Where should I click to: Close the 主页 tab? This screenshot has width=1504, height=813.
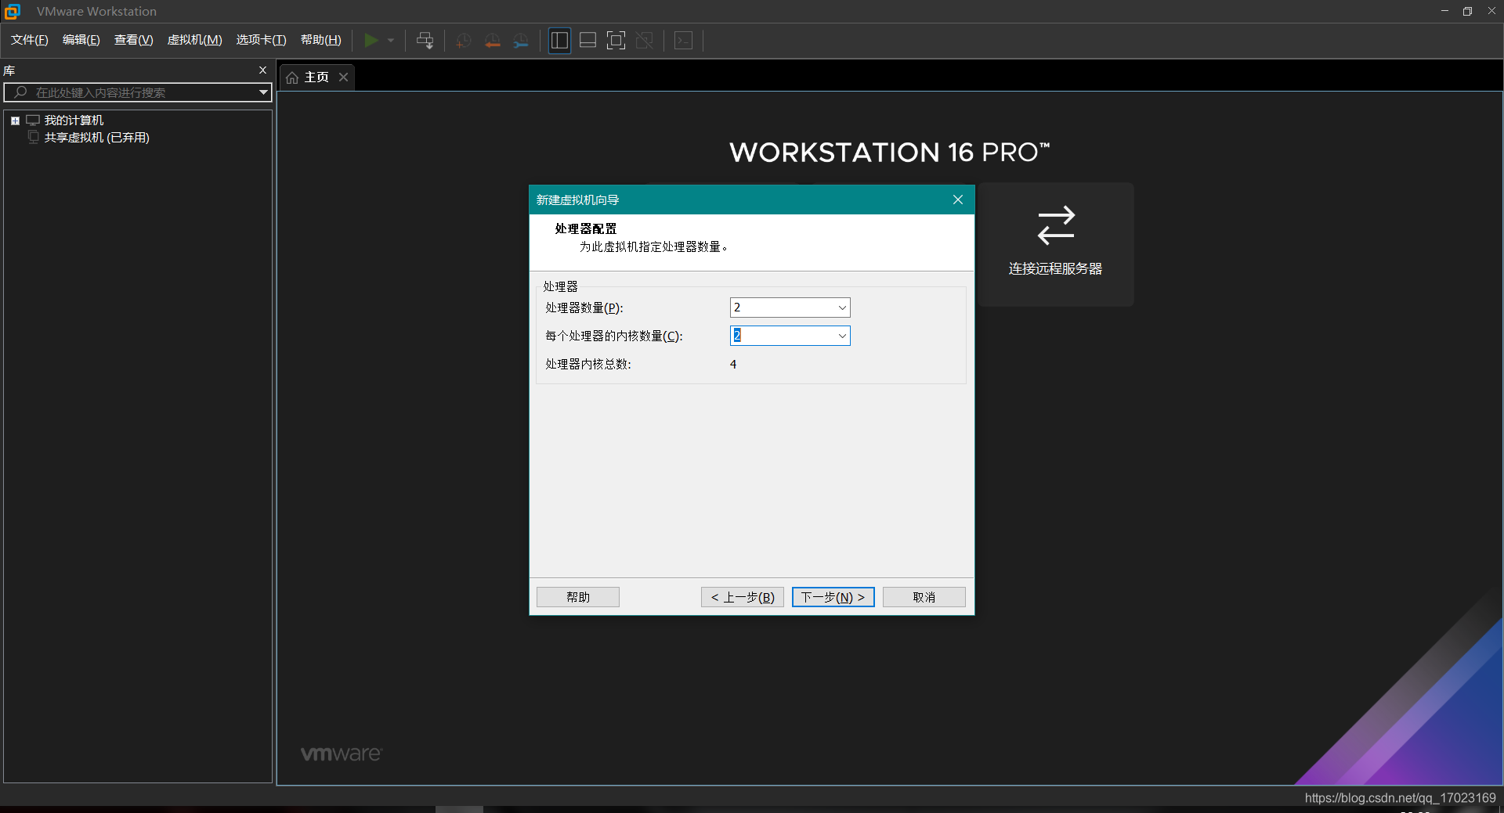343,77
